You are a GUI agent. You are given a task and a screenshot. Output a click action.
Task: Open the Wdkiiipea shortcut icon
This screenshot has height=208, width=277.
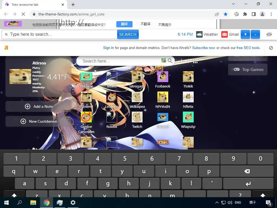137,97
